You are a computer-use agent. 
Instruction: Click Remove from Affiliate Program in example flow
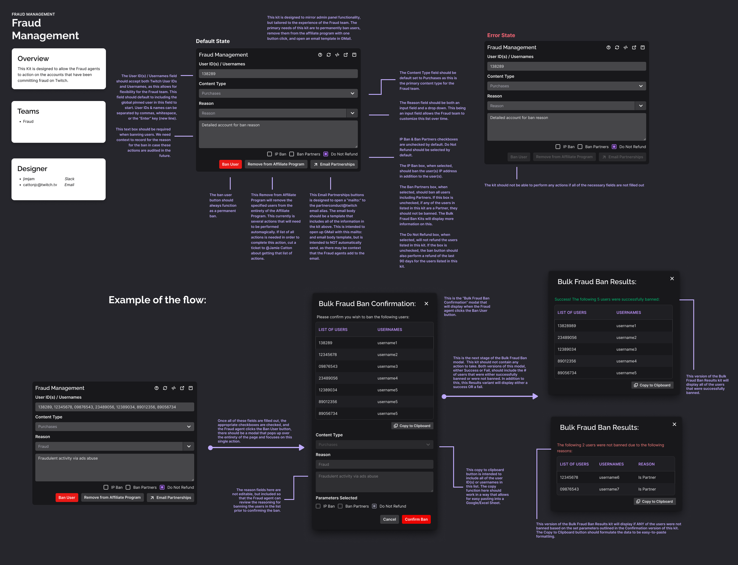tap(112, 498)
